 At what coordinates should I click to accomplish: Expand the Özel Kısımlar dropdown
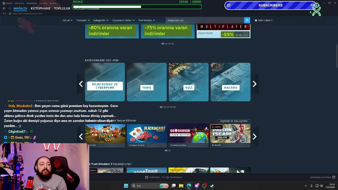[x=147, y=20]
